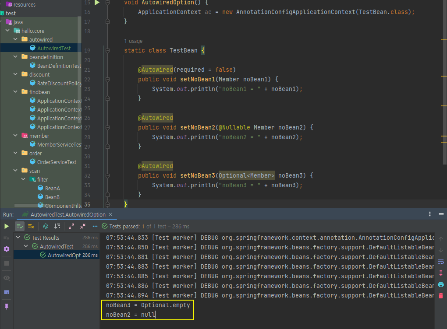
Task: Collapse the discount folder
Action: coord(15,74)
